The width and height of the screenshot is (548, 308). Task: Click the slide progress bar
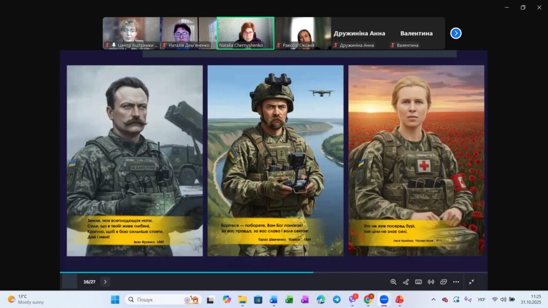tap(273, 272)
